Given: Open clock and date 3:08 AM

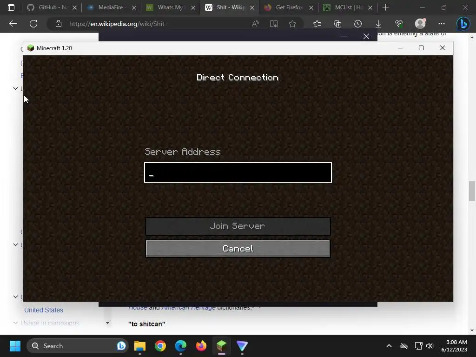Looking at the screenshot, I should pyautogui.click(x=454, y=346).
